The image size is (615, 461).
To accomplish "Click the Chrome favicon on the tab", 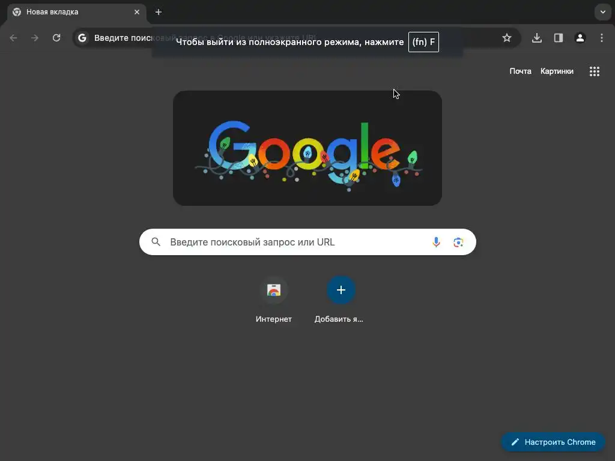I will (x=17, y=12).
